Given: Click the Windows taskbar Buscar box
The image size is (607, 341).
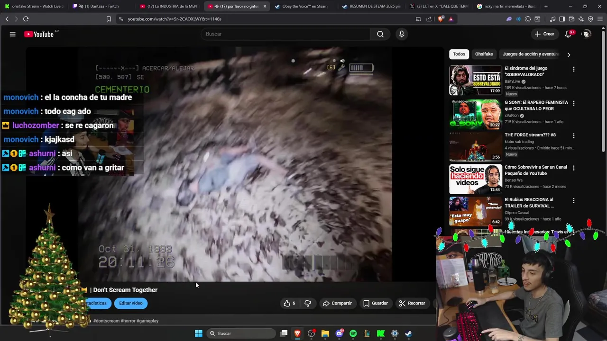Looking at the screenshot, I should [241, 333].
